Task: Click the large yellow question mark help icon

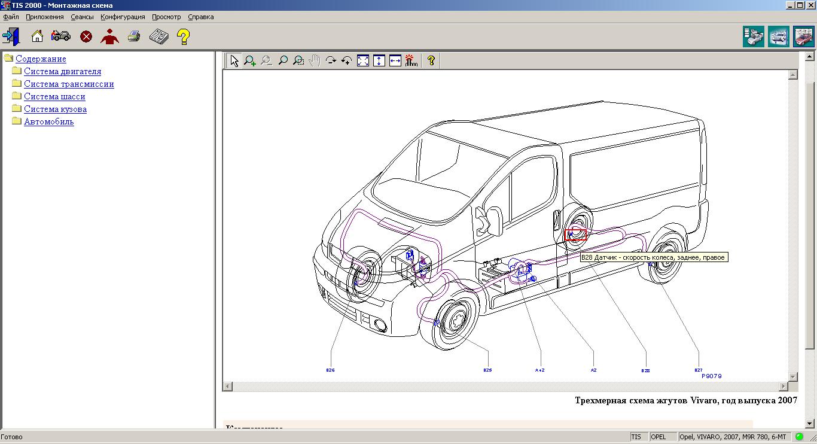Action: coord(184,37)
